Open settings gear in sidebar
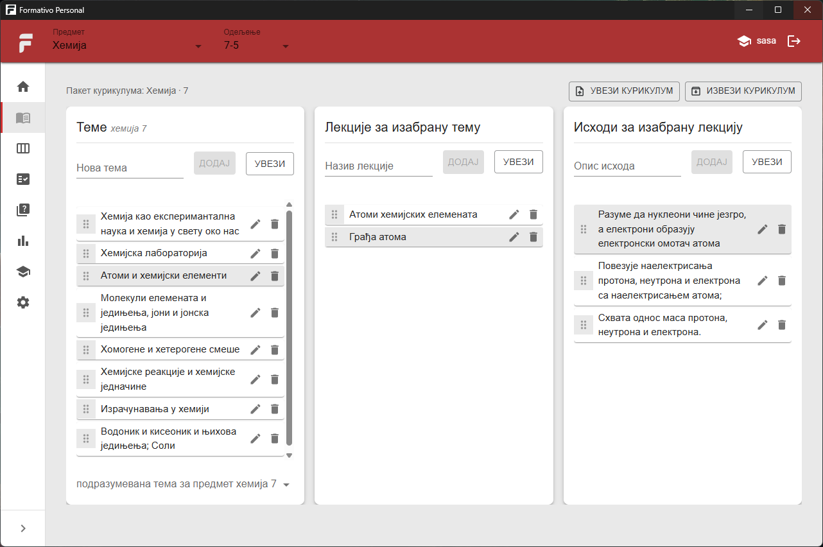Image resolution: width=823 pixels, height=547 pixels. pyautogui.click(x=23, y=302)
